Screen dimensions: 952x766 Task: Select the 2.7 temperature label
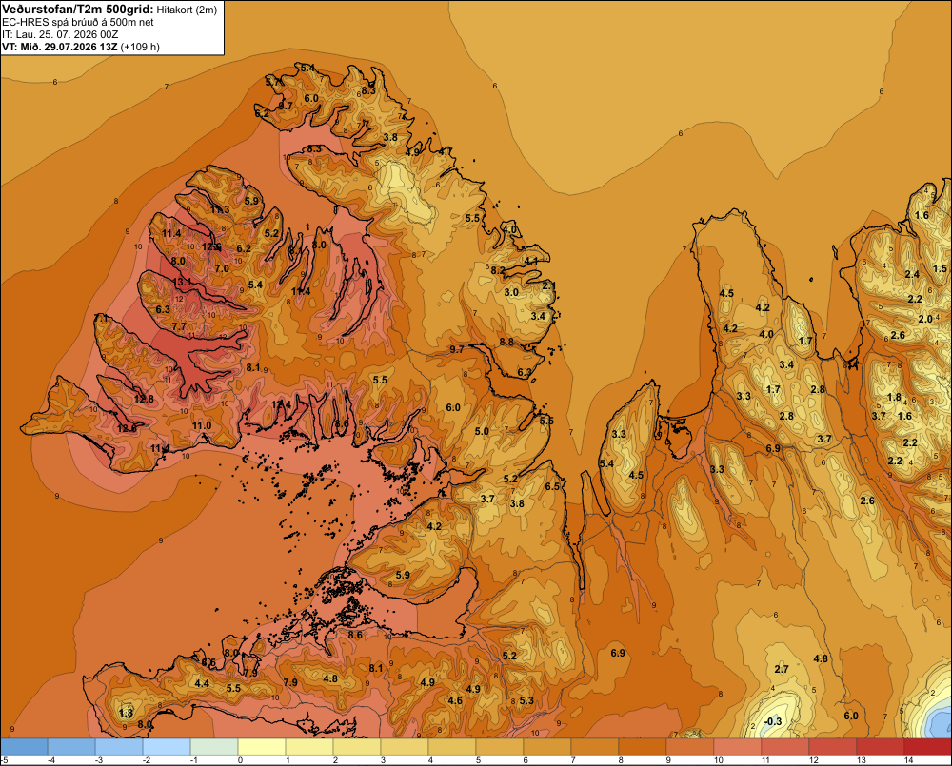coord(782,669)
